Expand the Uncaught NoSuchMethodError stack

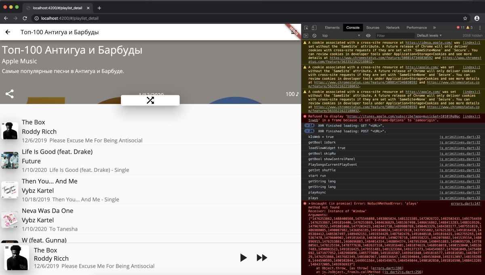[x=310, y=204]
